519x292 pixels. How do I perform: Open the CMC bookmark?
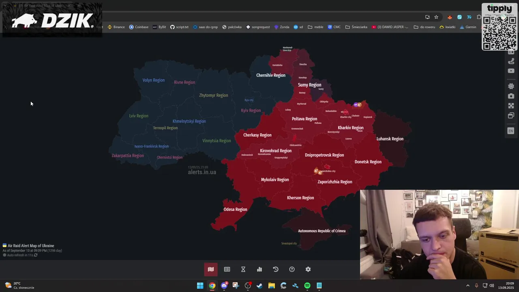click(x=334, y=27)
